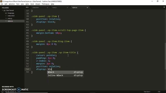Click unsaved dot on style.css tab

pyautogui.click(x=87, y=7)
